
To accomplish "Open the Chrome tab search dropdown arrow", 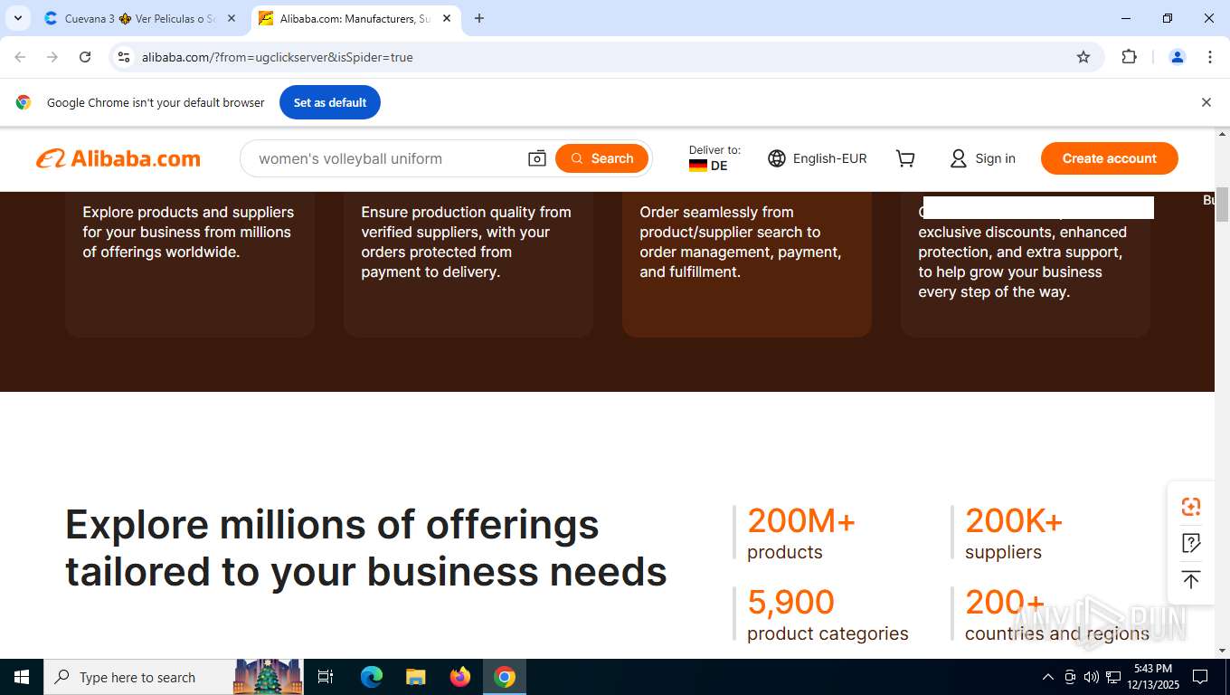I will (x=17, y=18).
